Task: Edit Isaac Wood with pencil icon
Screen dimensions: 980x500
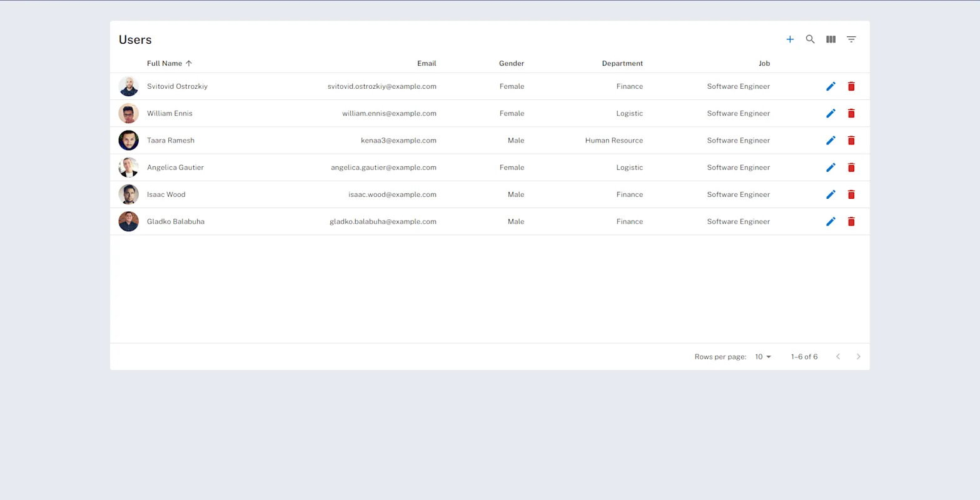Action: click(831, 194)
